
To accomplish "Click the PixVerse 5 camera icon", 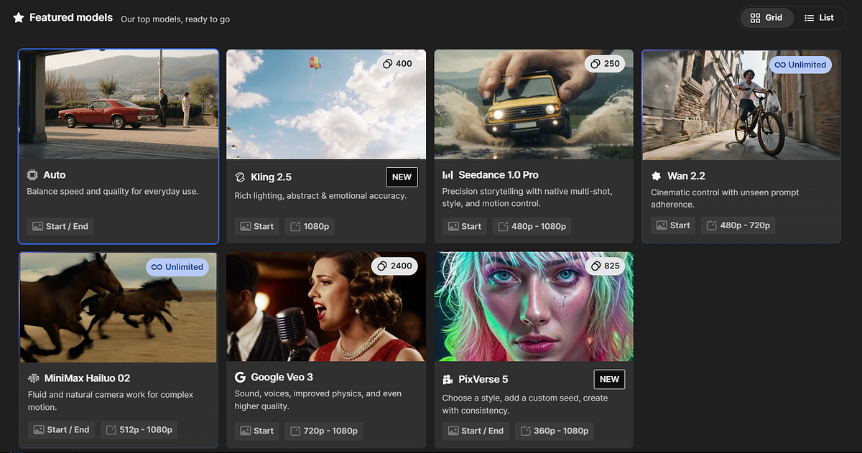I will click(x=448, y=380).
